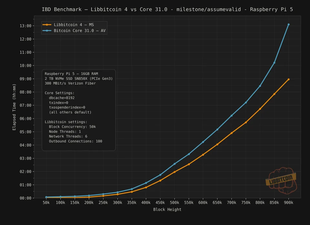The height and width of the screenshot is (225, 310).
Task: Click the orange legend line marker for Libbitcoin
Action: coord(47,25)
